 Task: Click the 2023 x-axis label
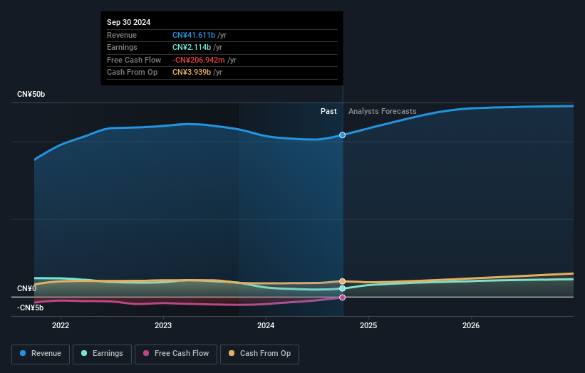coord(163,325)
